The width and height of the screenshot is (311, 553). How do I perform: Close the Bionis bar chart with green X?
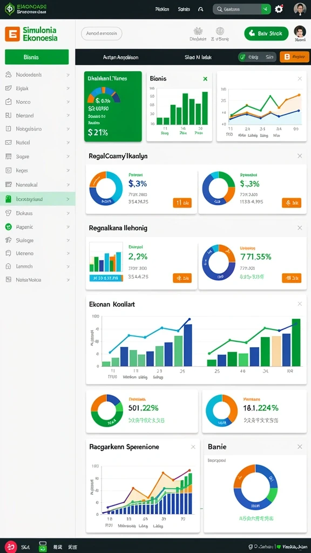[x=205, y=79]
